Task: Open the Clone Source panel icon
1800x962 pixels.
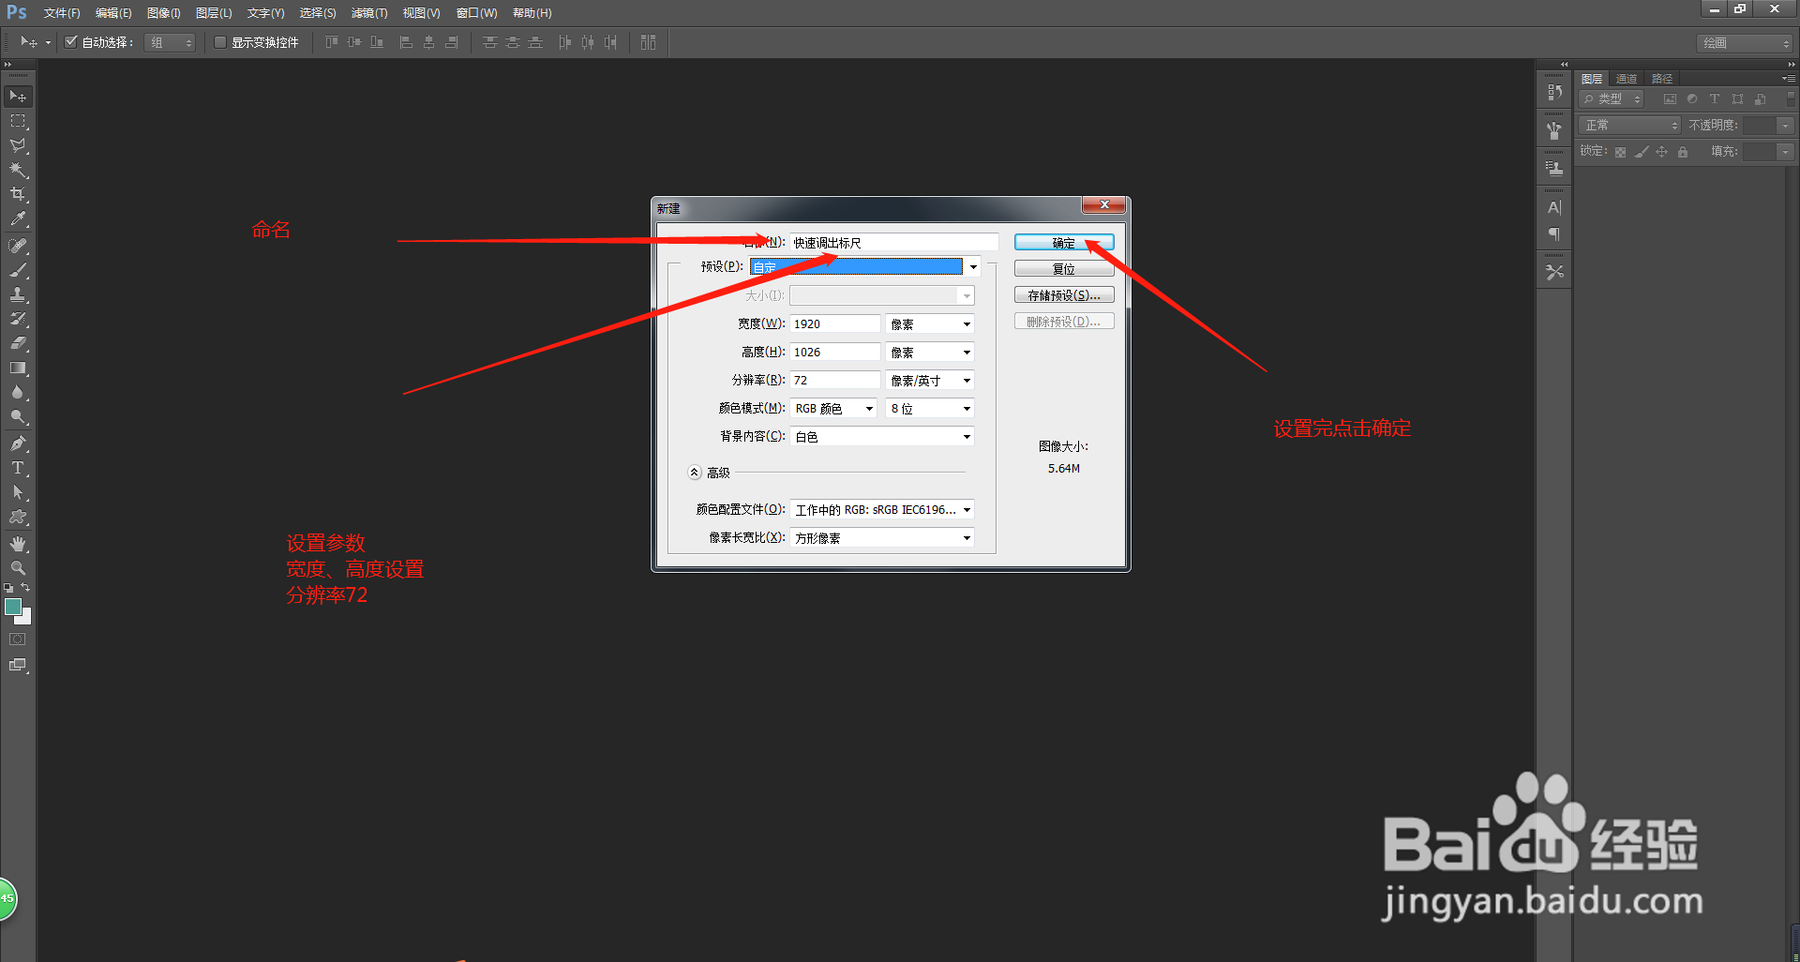Action: (x=1554, y=169)
